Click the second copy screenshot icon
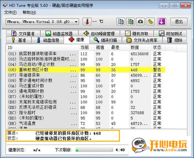Screen dimensions: 194x158 click(x=131, y=22)
